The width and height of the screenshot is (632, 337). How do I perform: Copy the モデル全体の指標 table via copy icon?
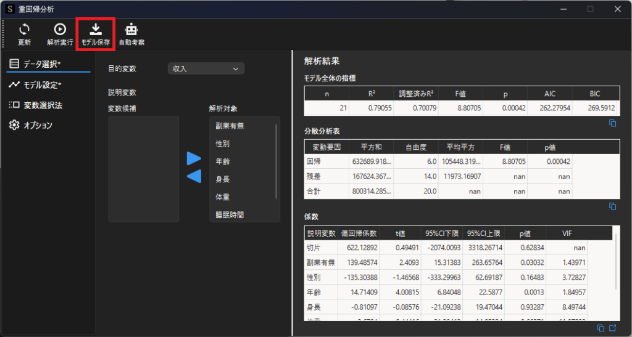click(x=613, y=123)
